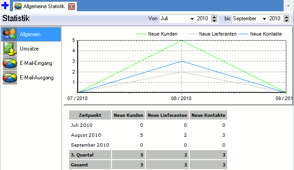Image resolution: width=294 pixels, height=170 pixels.
Task: Click the Gesamt Neue Kunden total 5
Action: (142, 165)
